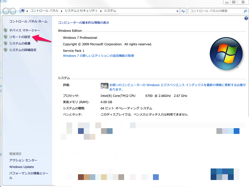Click the computer icon in the address bar

coord(23,11)
